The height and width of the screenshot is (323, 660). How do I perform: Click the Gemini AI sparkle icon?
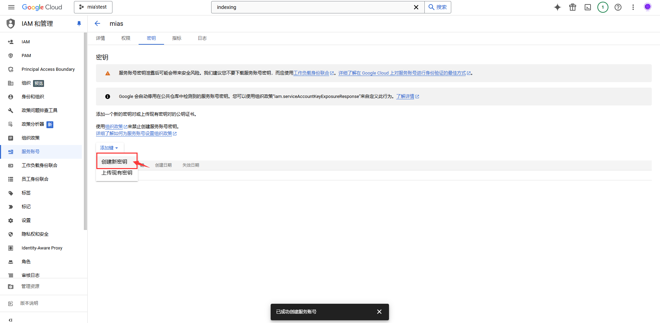(558, 7)
